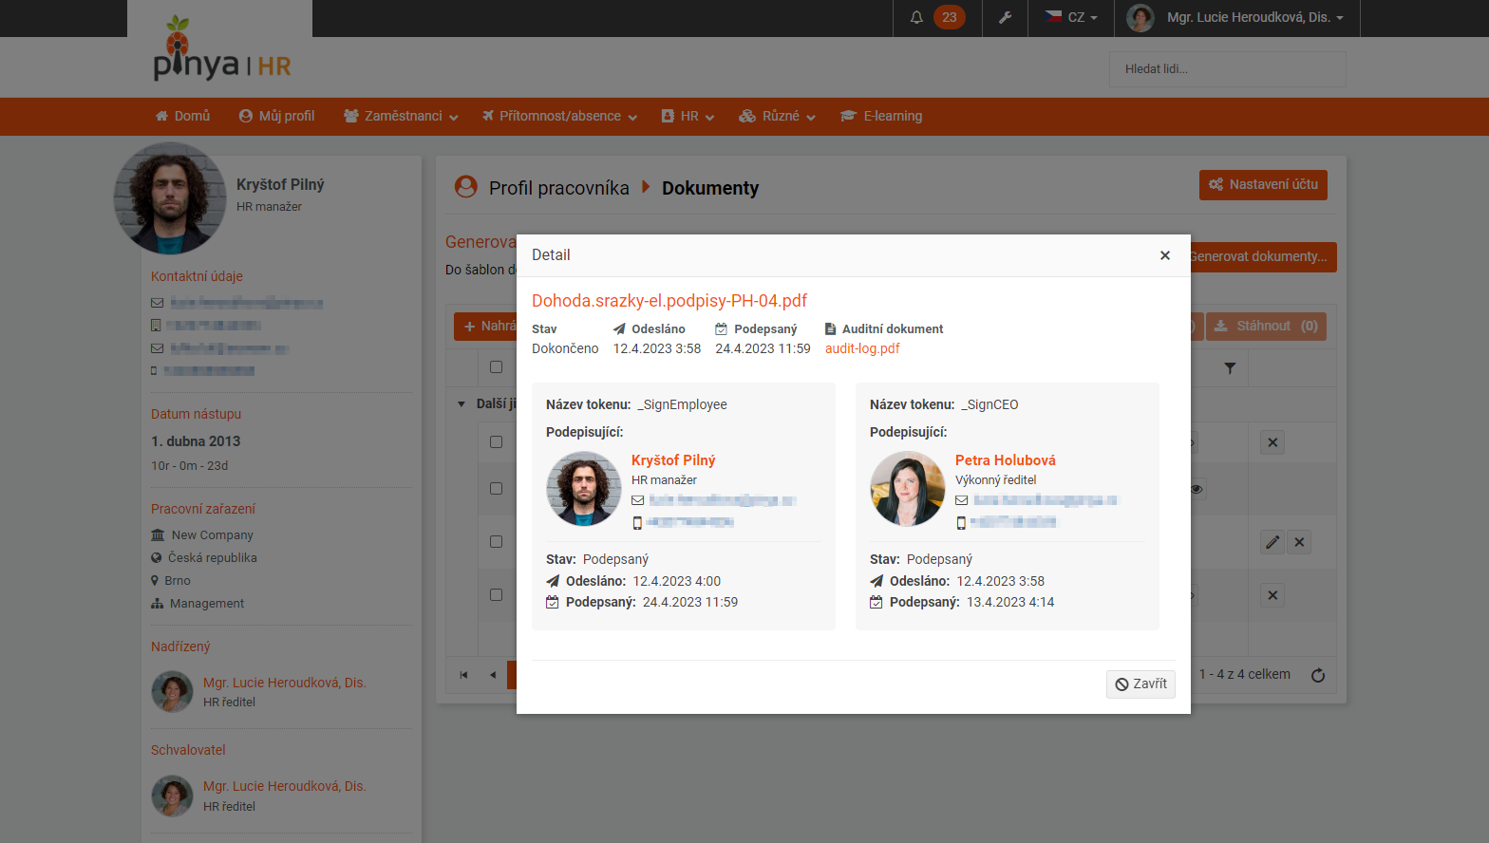Click the refresh icon beside 4 z 4 celkem
Screen dimensions: 1489x843
1318,675
